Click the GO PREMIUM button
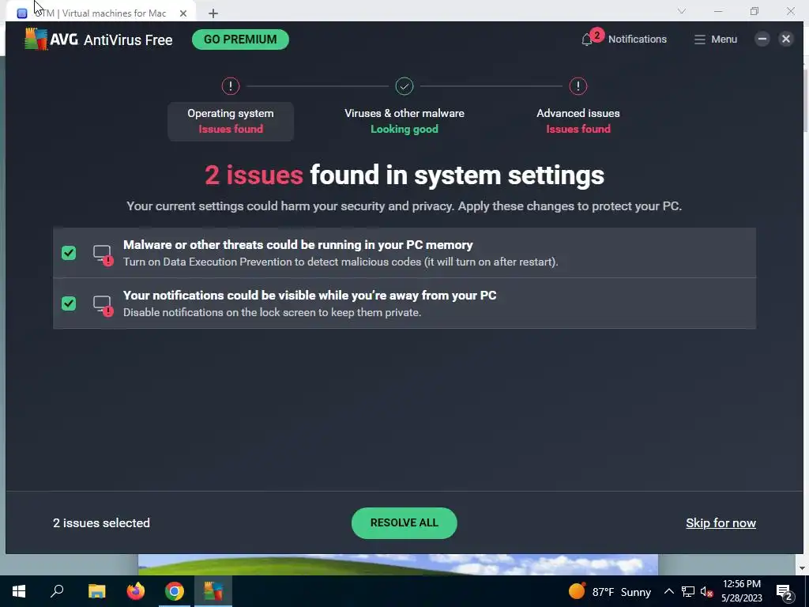 pyautogui.click(x=240, y=40)
